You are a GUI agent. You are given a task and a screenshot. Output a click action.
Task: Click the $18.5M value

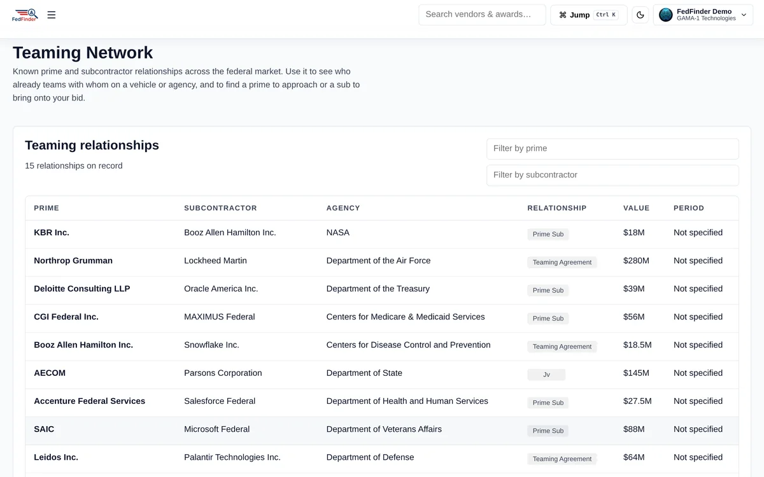coord(637,345)
